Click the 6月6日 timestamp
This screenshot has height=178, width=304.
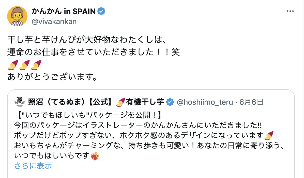[x=251, y=102]
